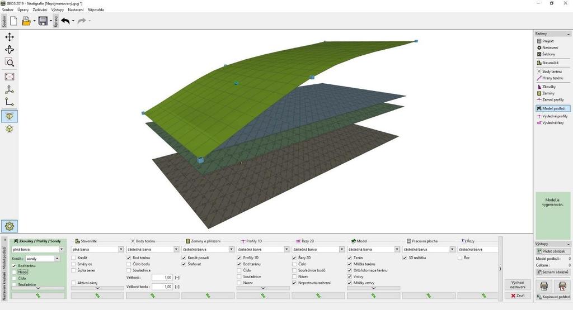Click the 2D axes view icon
Image resolution: width=573 pixels, height=310 pixels.
(10, 102)
